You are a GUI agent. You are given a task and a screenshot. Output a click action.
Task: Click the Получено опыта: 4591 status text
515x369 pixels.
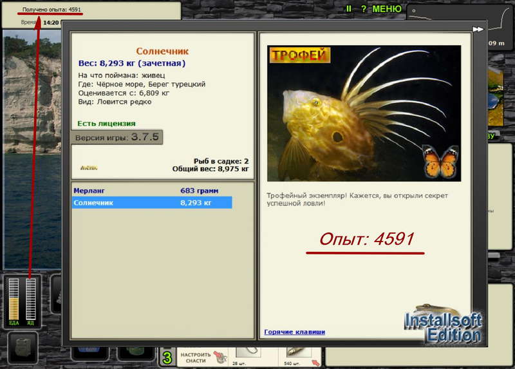51,10
